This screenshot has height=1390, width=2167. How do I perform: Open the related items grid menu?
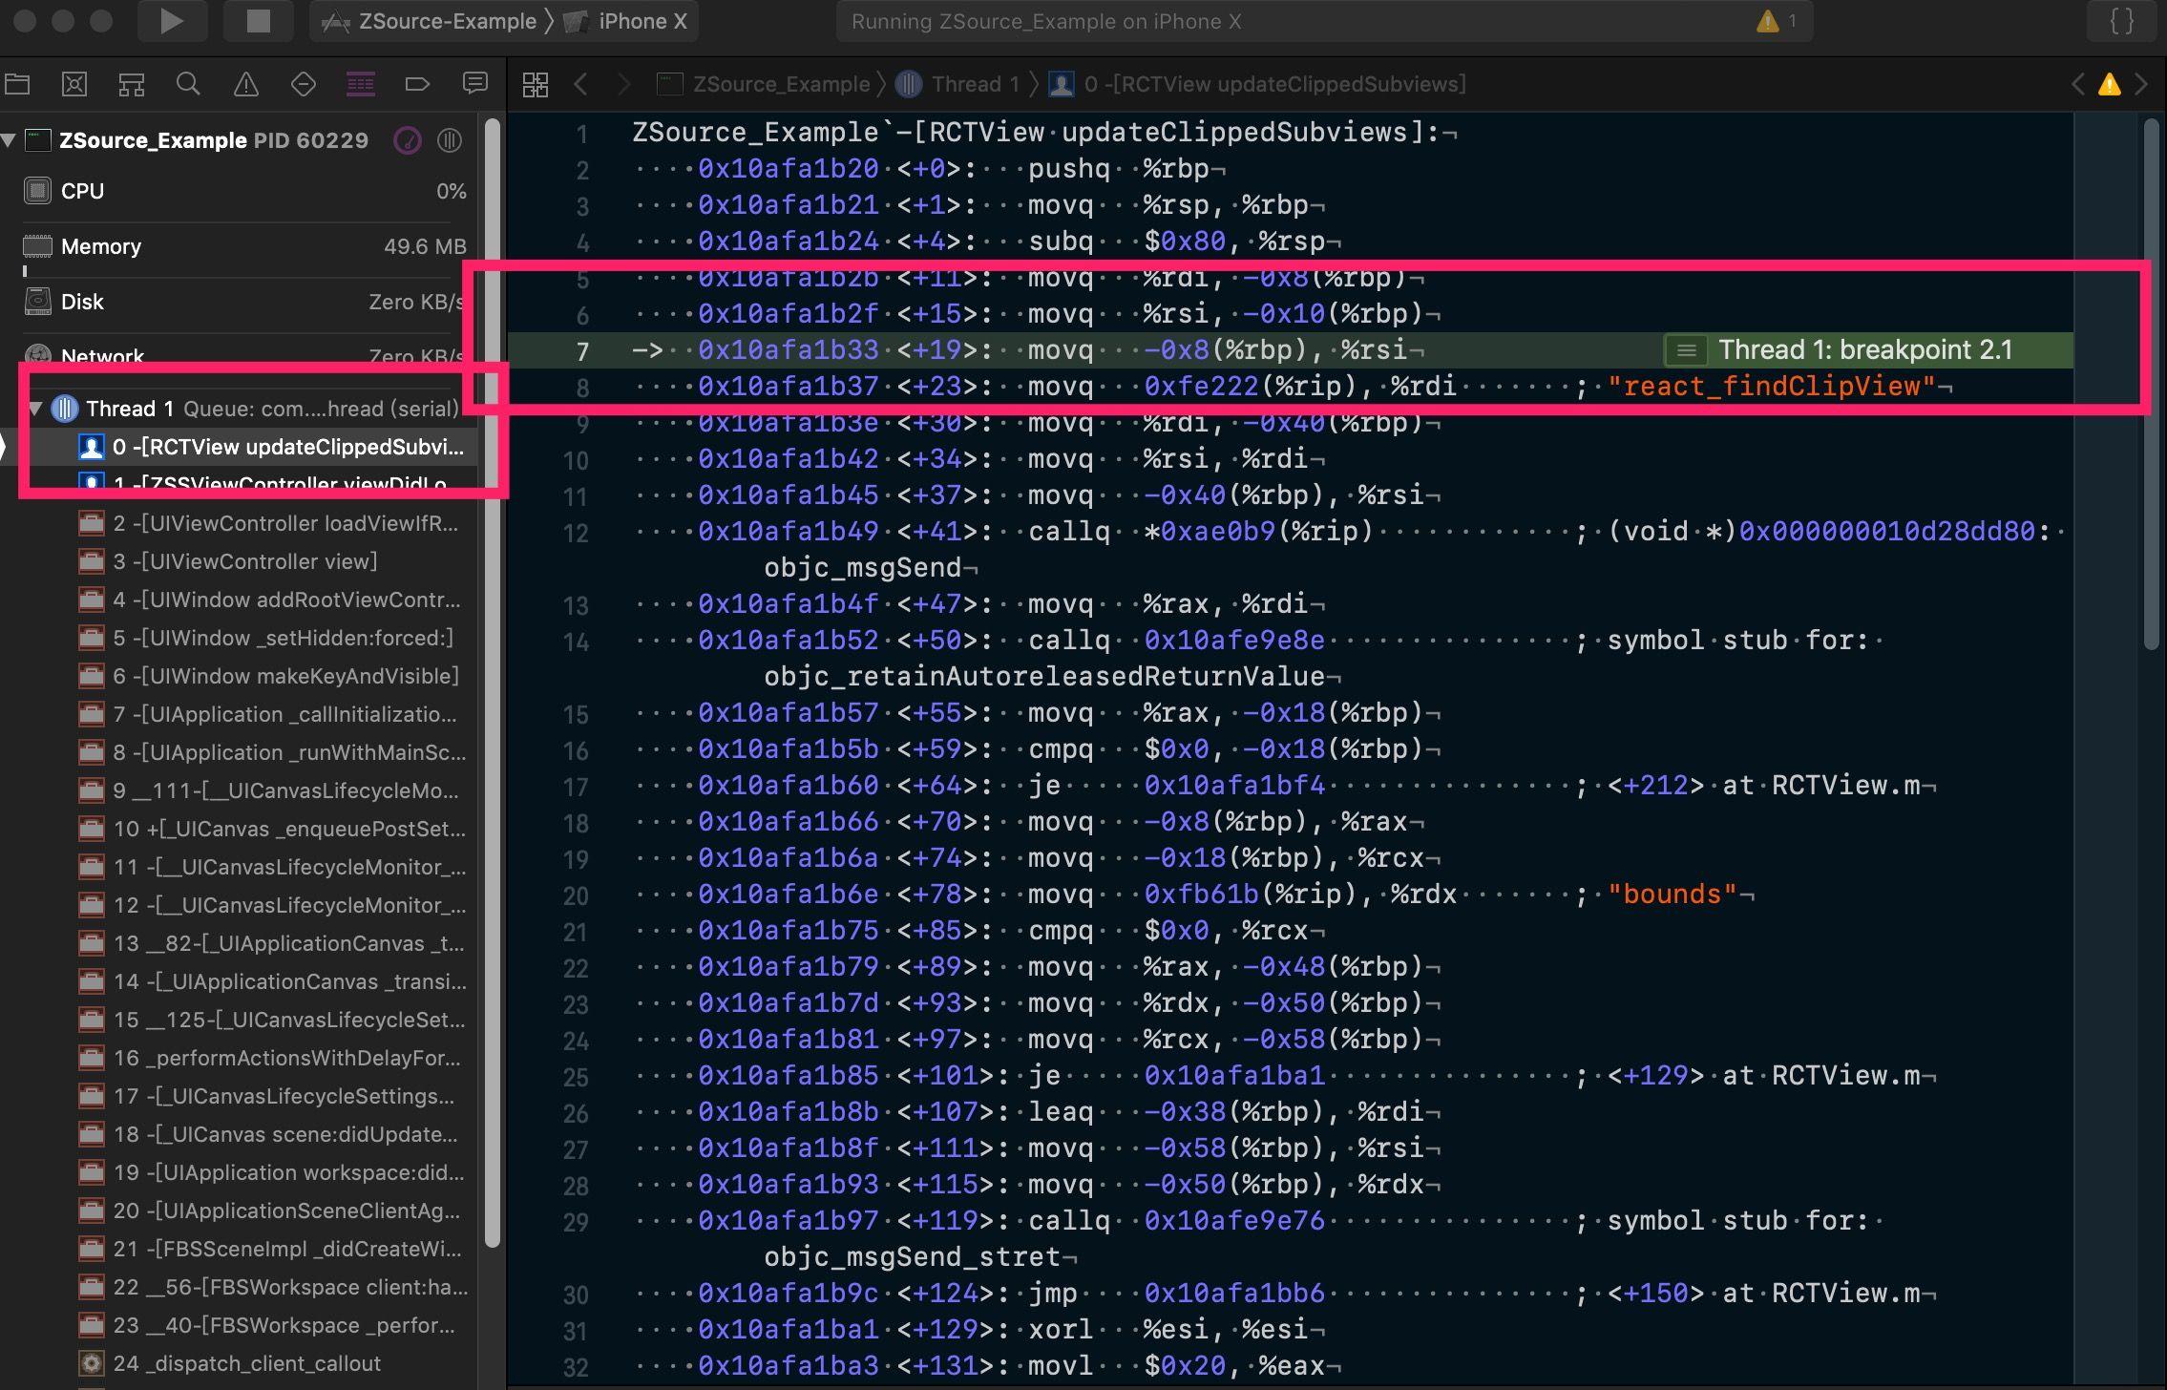(536, 84)
